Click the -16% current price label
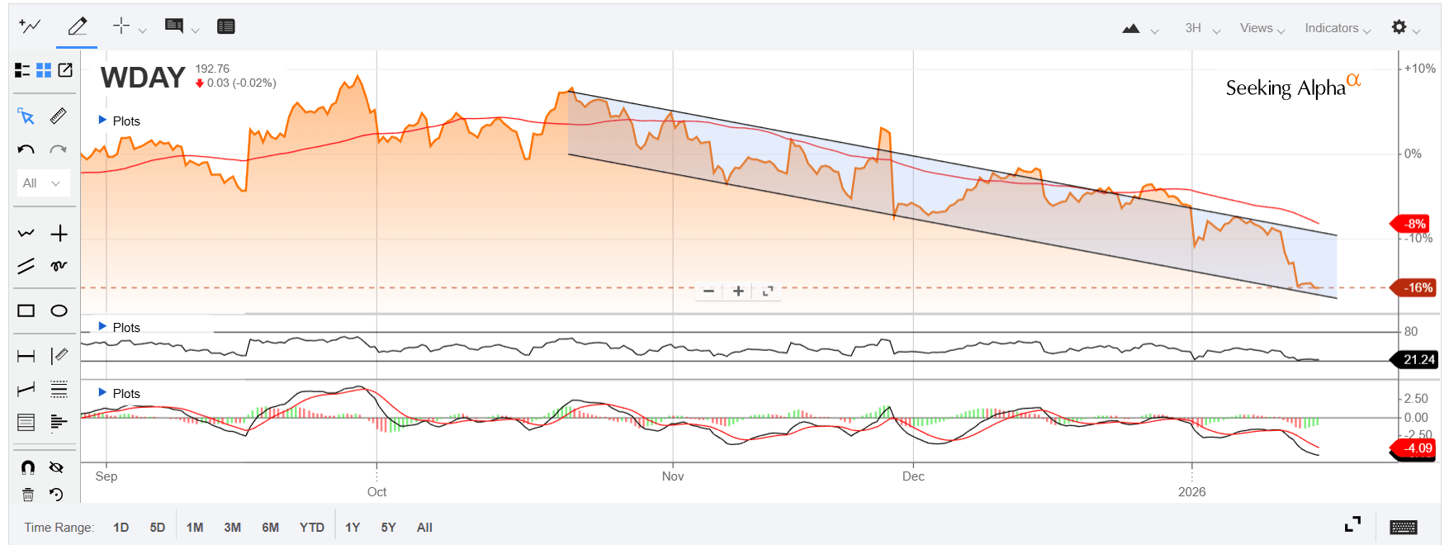The image size is (1449, 545). tap(1415, 288)
